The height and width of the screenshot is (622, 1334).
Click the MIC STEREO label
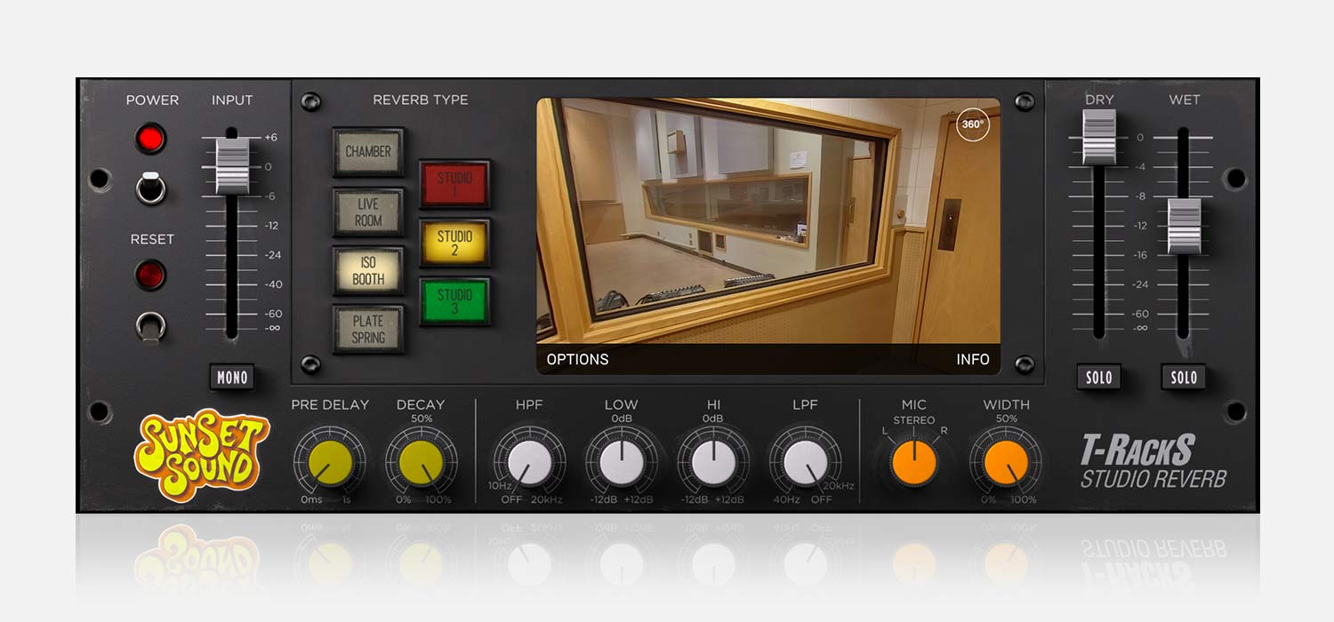(914, 419)
